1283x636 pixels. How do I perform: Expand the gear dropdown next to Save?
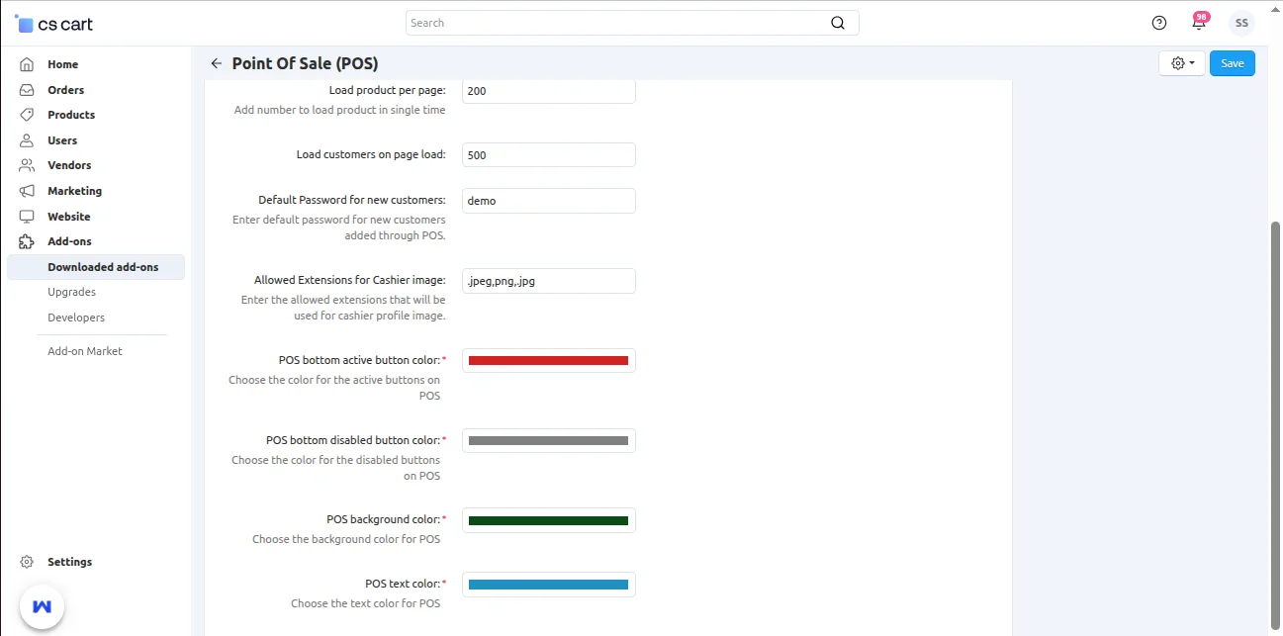coord(1181,62)
